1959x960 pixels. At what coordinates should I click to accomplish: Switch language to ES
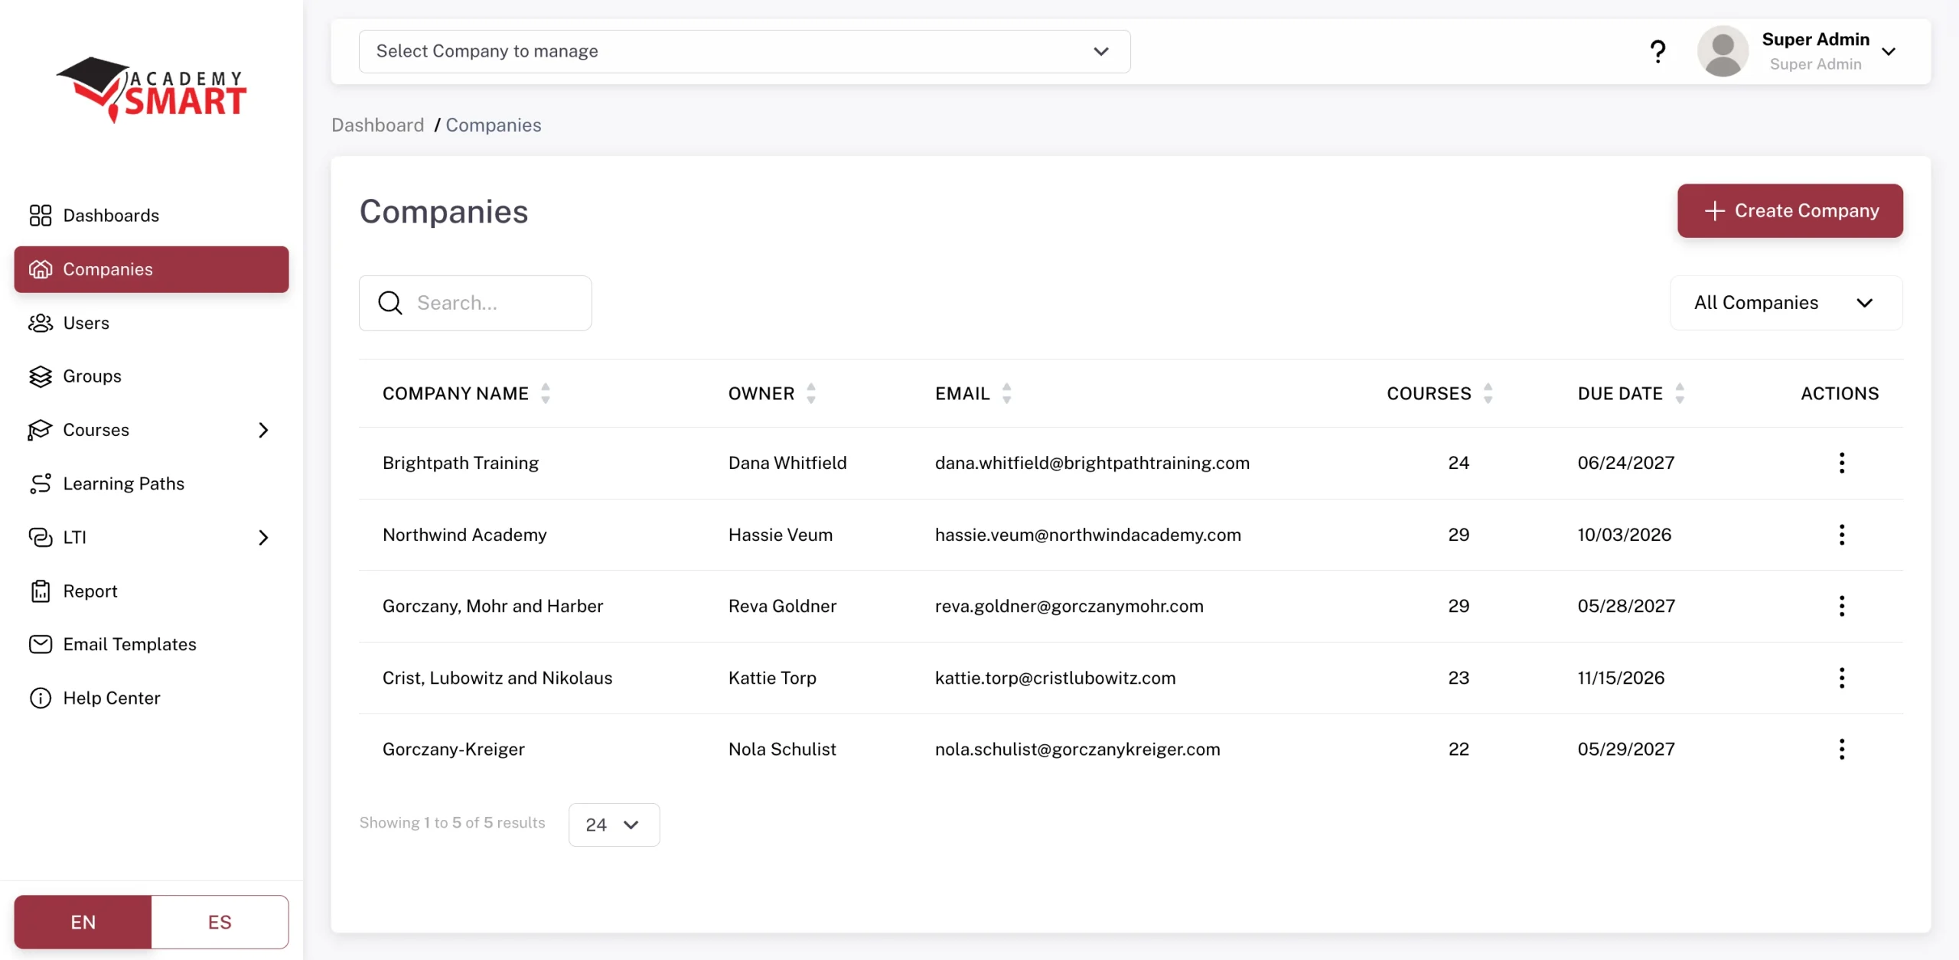220,922
